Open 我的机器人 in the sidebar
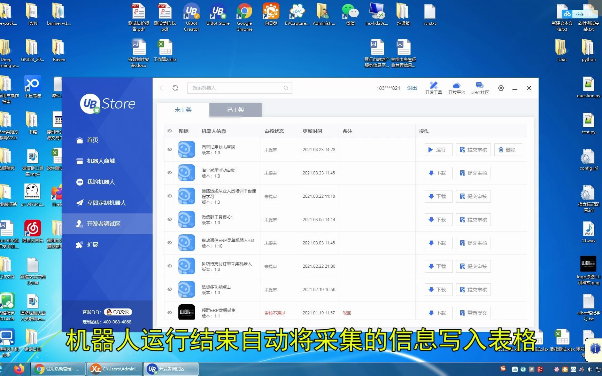This screenshot has height=376, width=602. 107,182
